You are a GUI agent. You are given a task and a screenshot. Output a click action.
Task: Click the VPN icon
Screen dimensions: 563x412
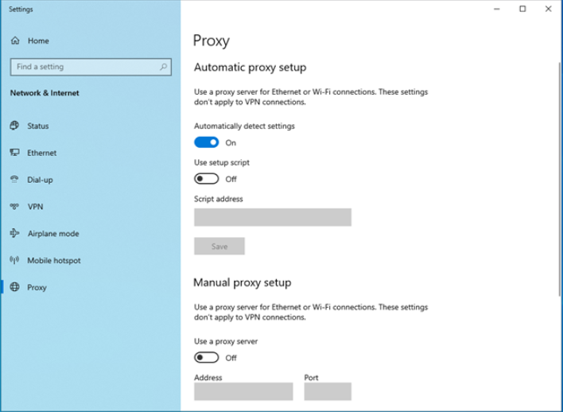coord(14,206)
